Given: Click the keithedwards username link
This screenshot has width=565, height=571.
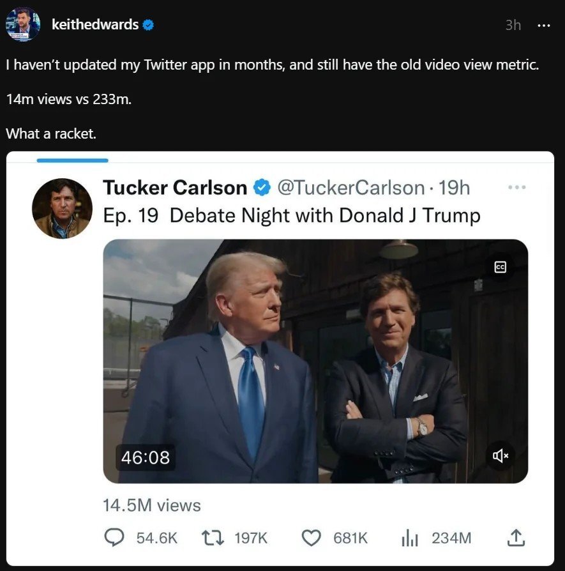Looking at the screenshot, I should (95, 25).
